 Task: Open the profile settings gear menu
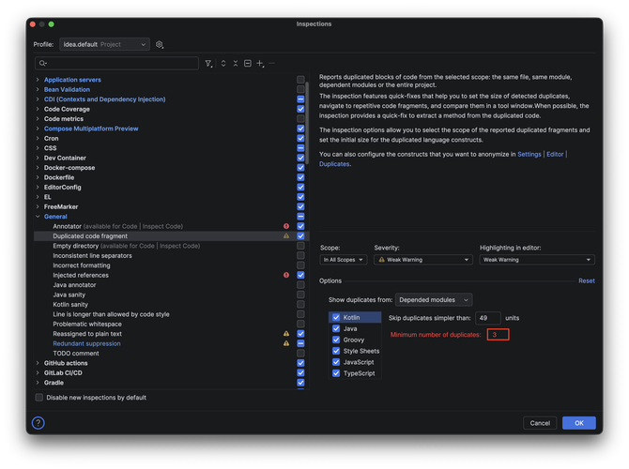click(x=160, y=44)
